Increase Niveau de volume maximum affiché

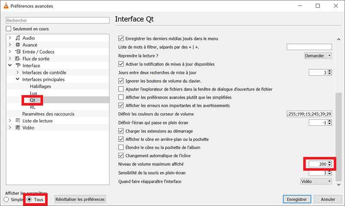click(x=329, y=163)
